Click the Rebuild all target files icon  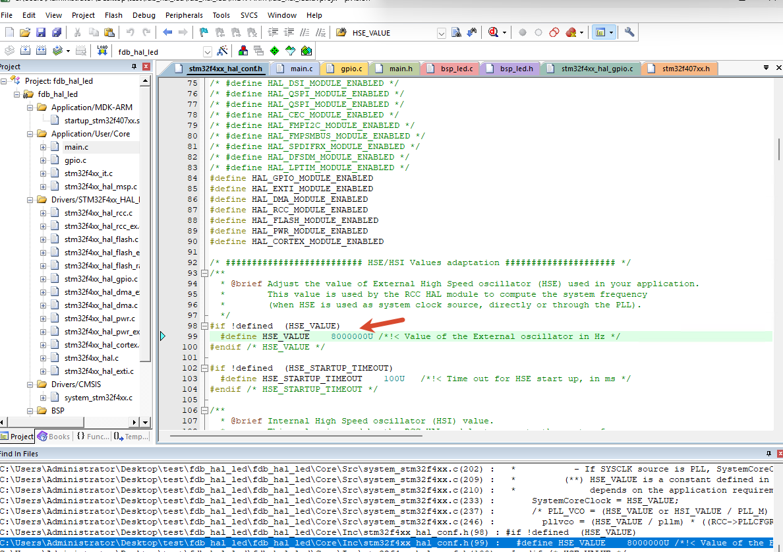pyautogui.click(x=42, y=51)
